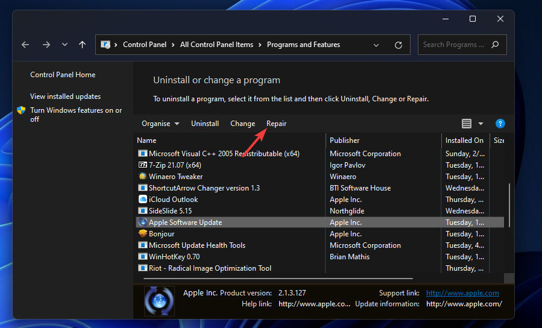
Task: Click the vertical scrollbar of program list
Action: pyautogui.click(x=509, y=206)
